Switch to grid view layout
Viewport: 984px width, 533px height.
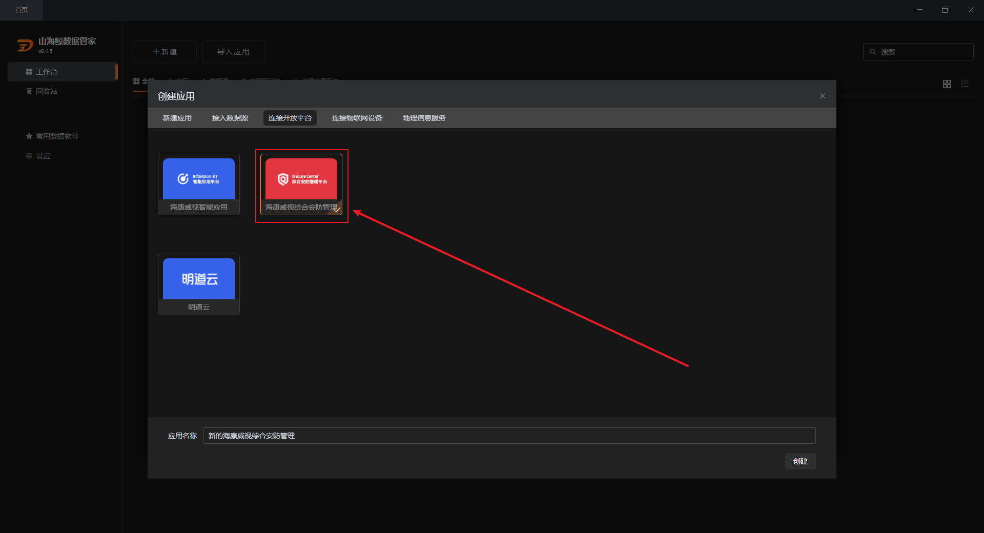click(947, 84)
